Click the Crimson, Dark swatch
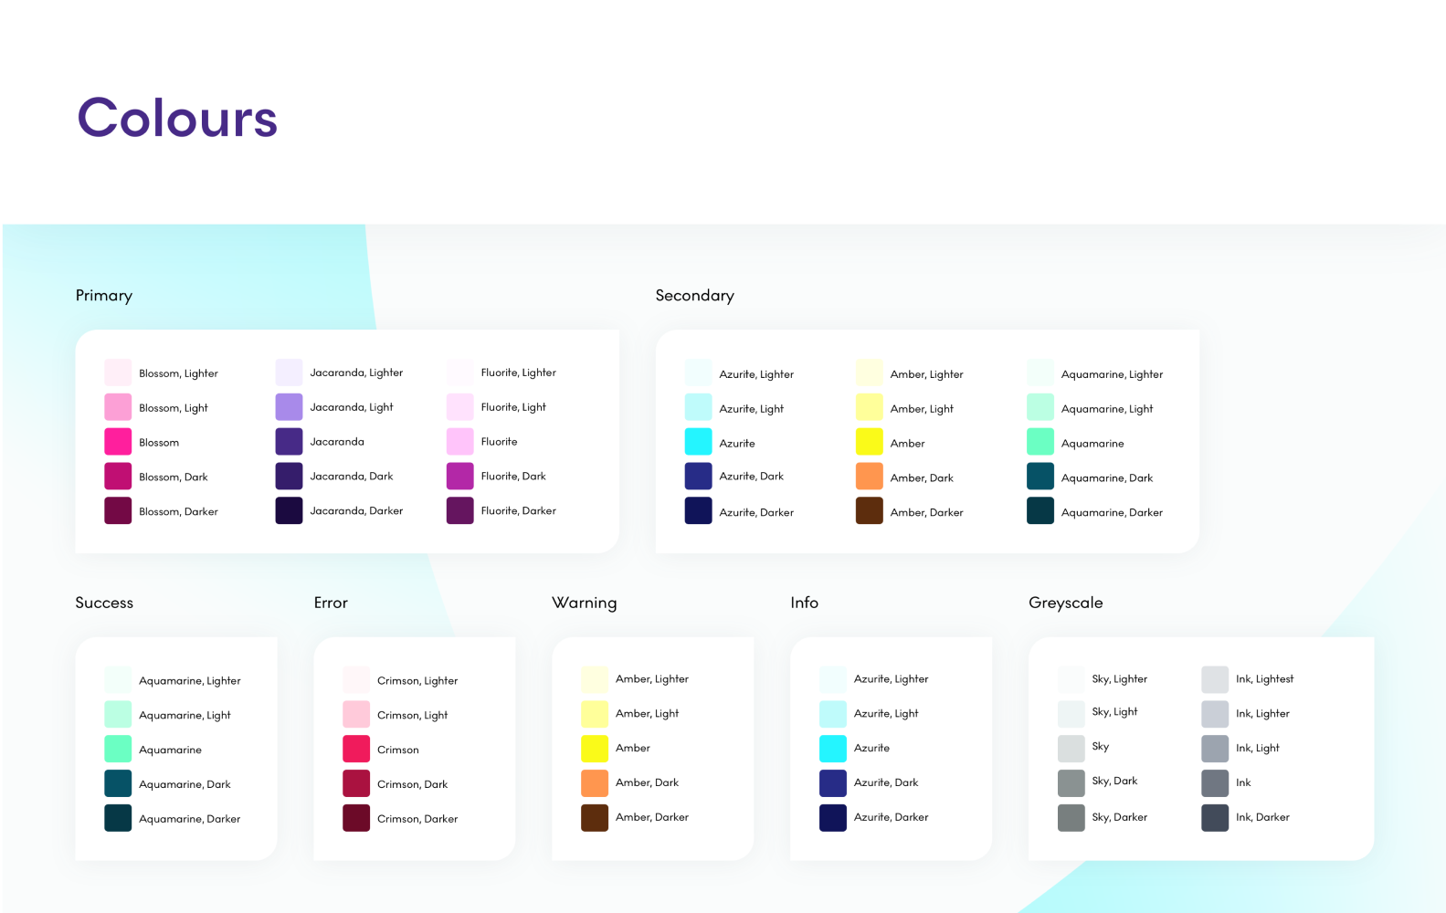This screenshot has width=1446, height=913. pos(356,783)
